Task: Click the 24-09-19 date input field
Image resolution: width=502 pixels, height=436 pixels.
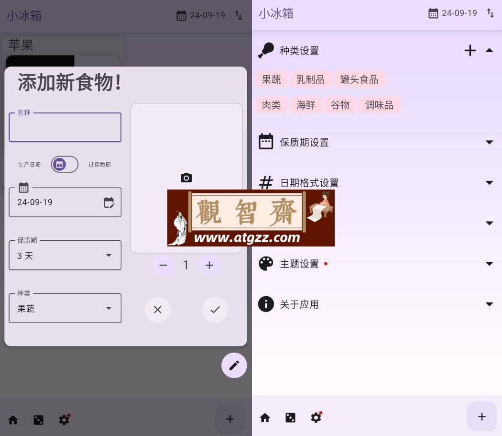Action: point(65,202)
